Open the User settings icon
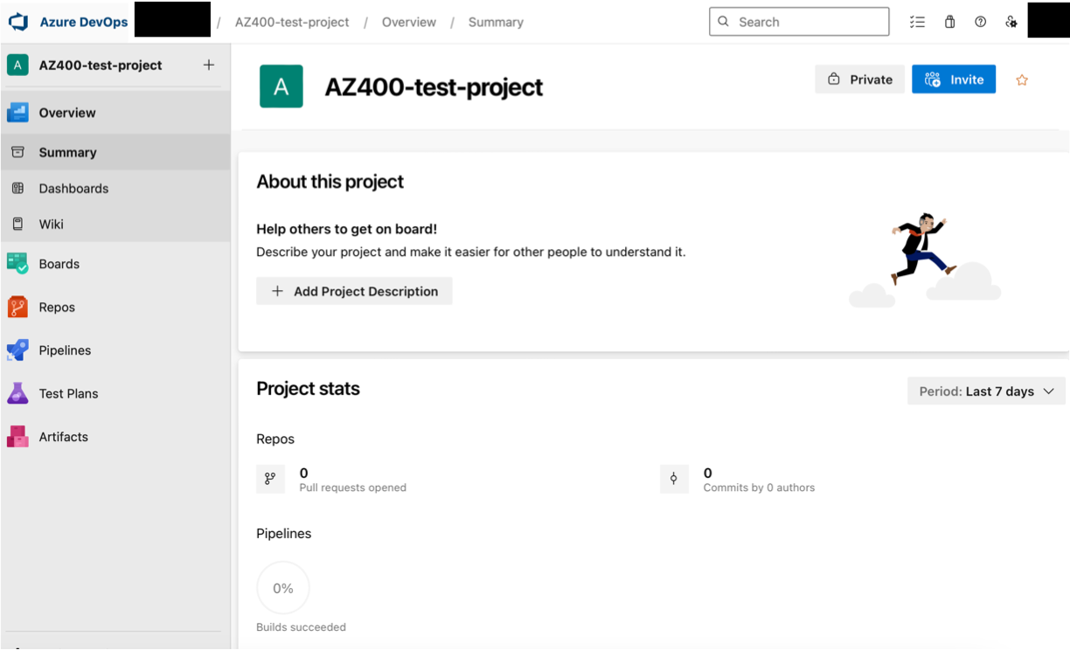 [x=1011, y=22]
